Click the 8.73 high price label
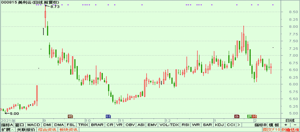 pos(55,7)
